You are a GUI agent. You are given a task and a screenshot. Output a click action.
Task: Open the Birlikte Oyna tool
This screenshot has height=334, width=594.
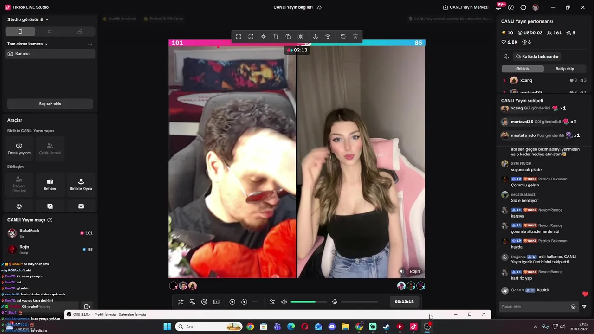81,184
